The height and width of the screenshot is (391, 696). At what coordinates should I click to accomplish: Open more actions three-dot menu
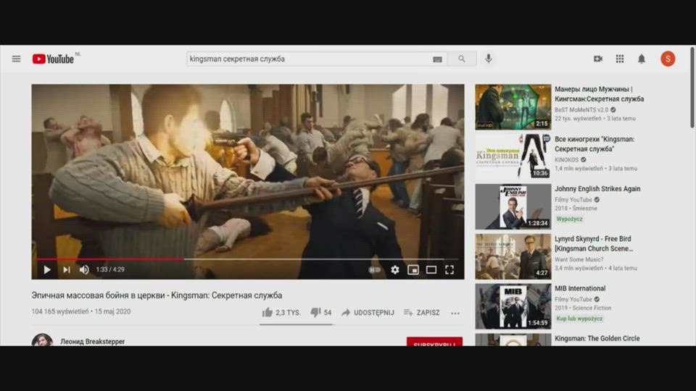pyautogui.click(x=455, y=313)
